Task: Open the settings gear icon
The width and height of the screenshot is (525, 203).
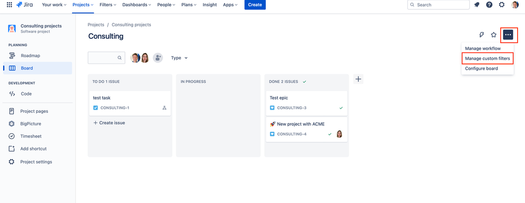Action: tap(501, 5)
